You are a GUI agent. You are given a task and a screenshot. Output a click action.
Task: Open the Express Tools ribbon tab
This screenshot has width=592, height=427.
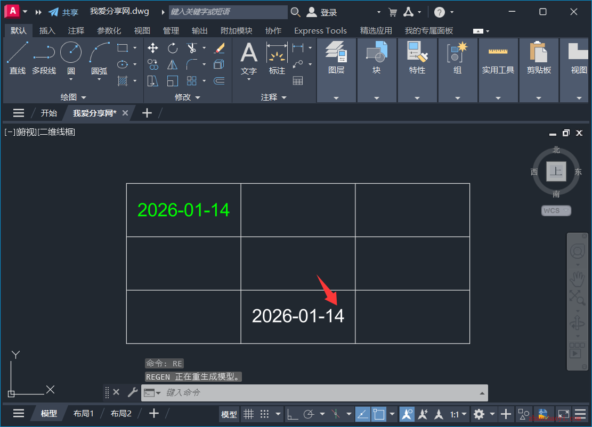point(320,30)
